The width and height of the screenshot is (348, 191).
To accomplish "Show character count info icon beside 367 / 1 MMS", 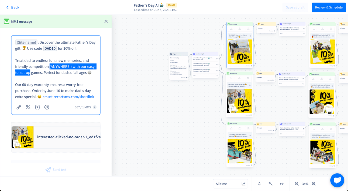I will [95, 107].
